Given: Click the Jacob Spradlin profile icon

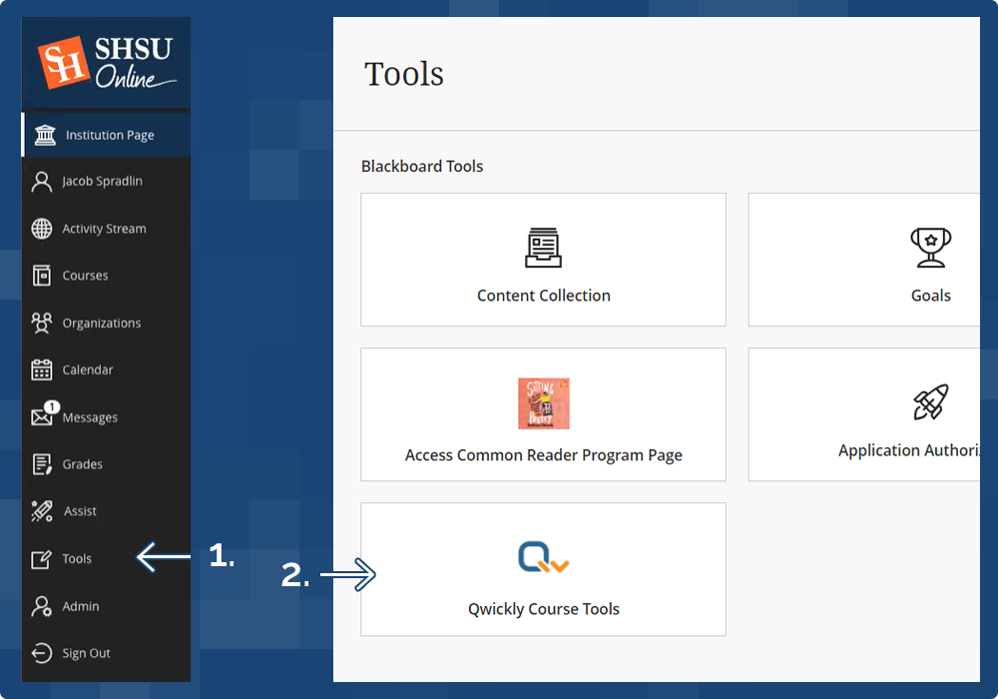Looking at the screenshot, I should (x=42, y=182).
